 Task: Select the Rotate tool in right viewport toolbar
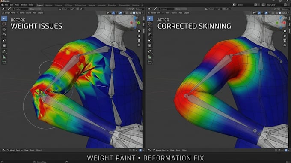click(150, 35)
